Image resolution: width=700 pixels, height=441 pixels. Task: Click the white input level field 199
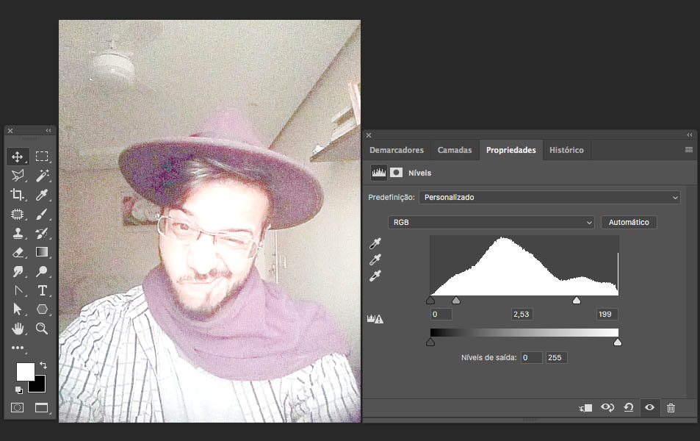coord(606,314)
